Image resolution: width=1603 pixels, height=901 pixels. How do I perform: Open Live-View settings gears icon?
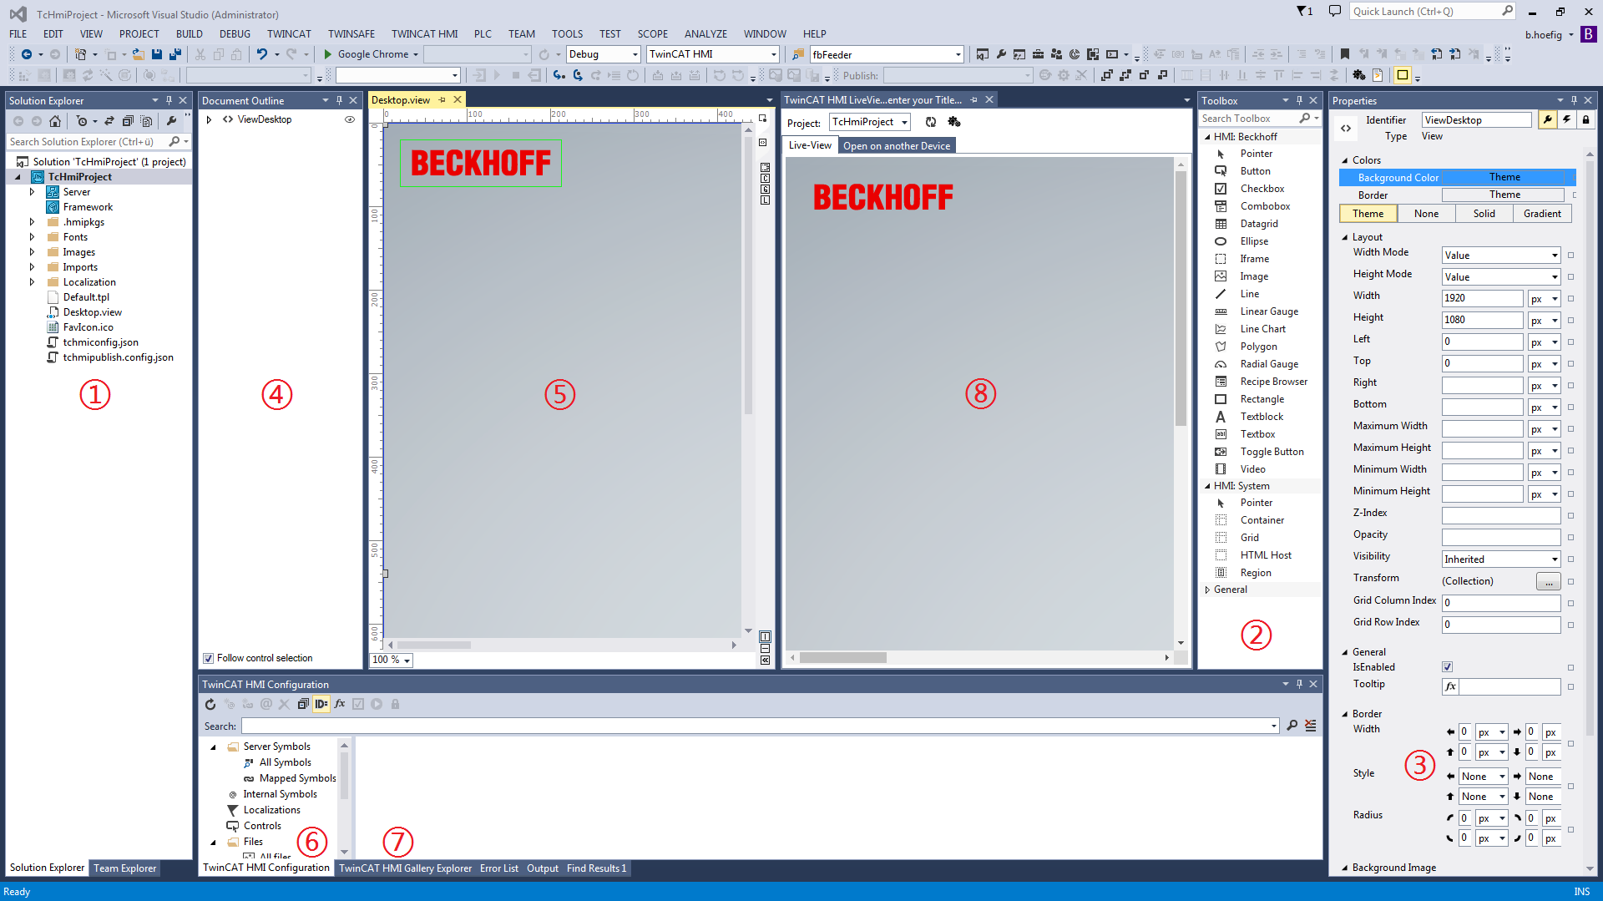click(954, 122)
